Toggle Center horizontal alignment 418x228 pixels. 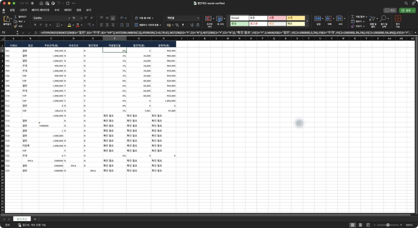click(107, 25)
